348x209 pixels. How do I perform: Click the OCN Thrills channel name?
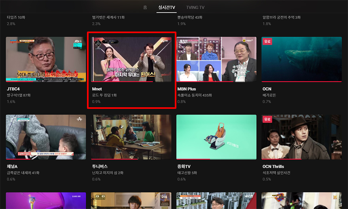[273, 166]
